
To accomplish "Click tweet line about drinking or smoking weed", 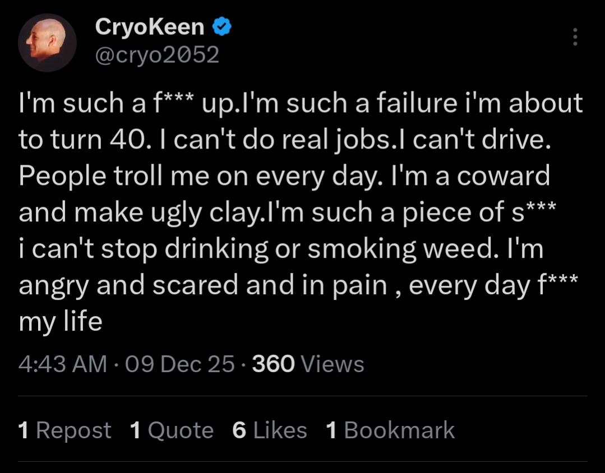I will tap(281, 249).
